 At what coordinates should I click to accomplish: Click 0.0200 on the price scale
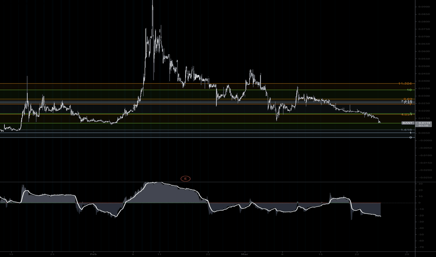424,111
